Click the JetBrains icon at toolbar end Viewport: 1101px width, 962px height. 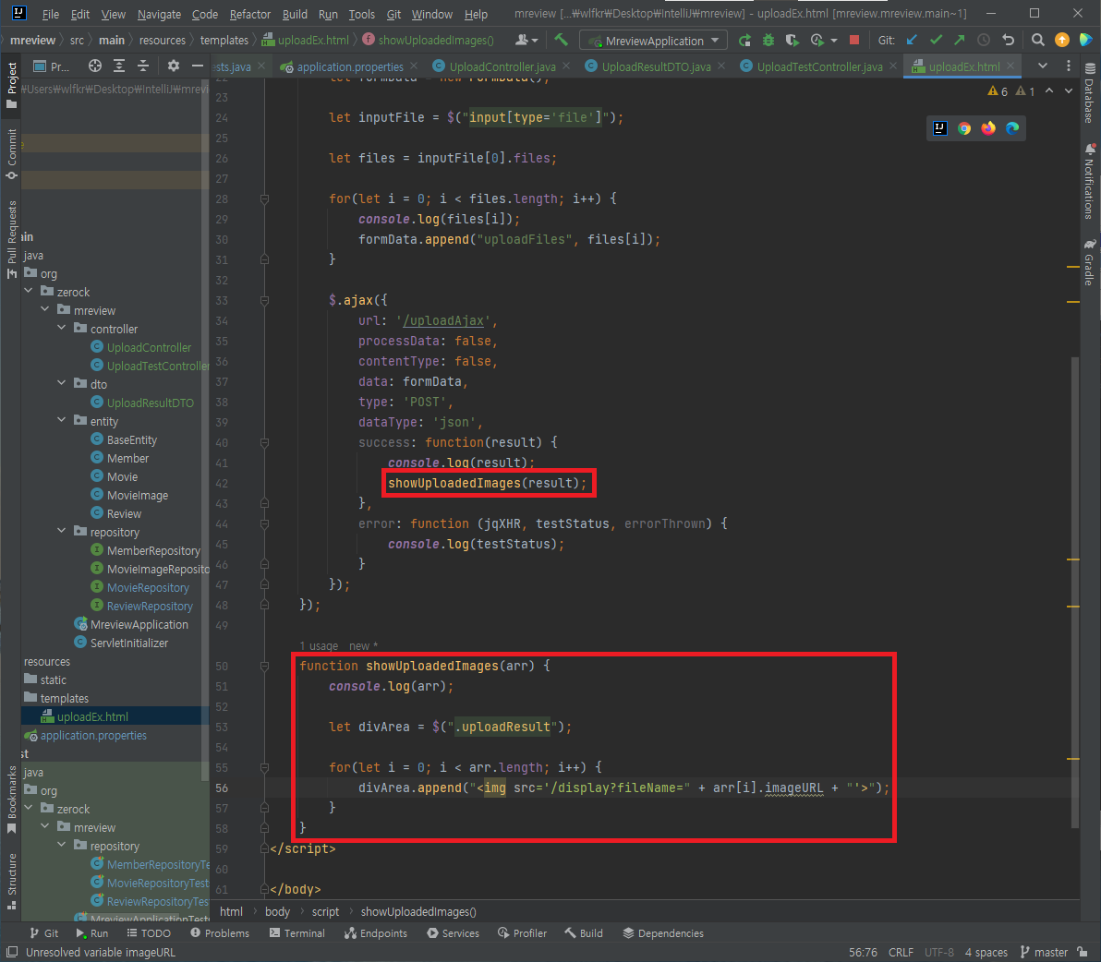(1086, 40)
